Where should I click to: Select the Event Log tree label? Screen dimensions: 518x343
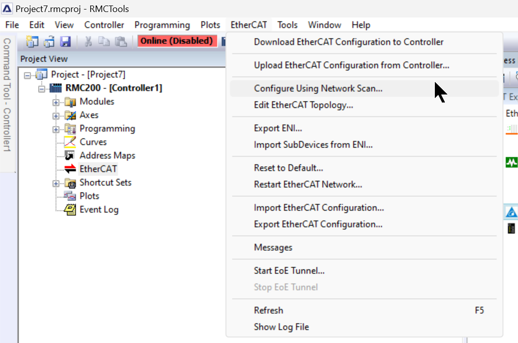coord(99,210)
